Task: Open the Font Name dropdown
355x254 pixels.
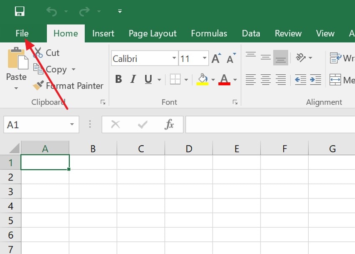Action: (175, 58)
